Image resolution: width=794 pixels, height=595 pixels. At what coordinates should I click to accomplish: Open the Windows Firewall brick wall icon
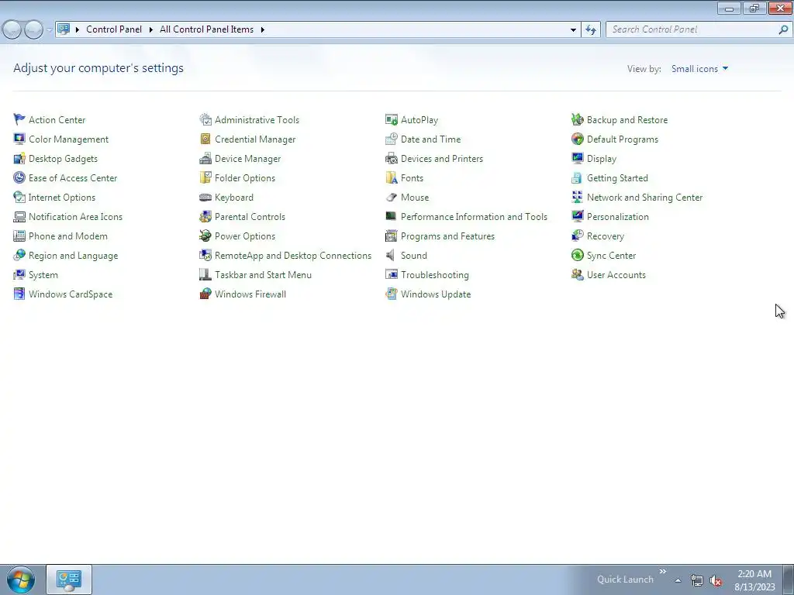coord(205,294)
